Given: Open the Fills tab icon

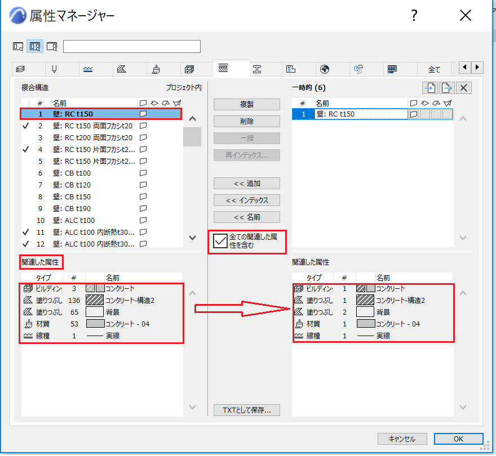Looking at the screenshot, I should [x=122, y=69].
